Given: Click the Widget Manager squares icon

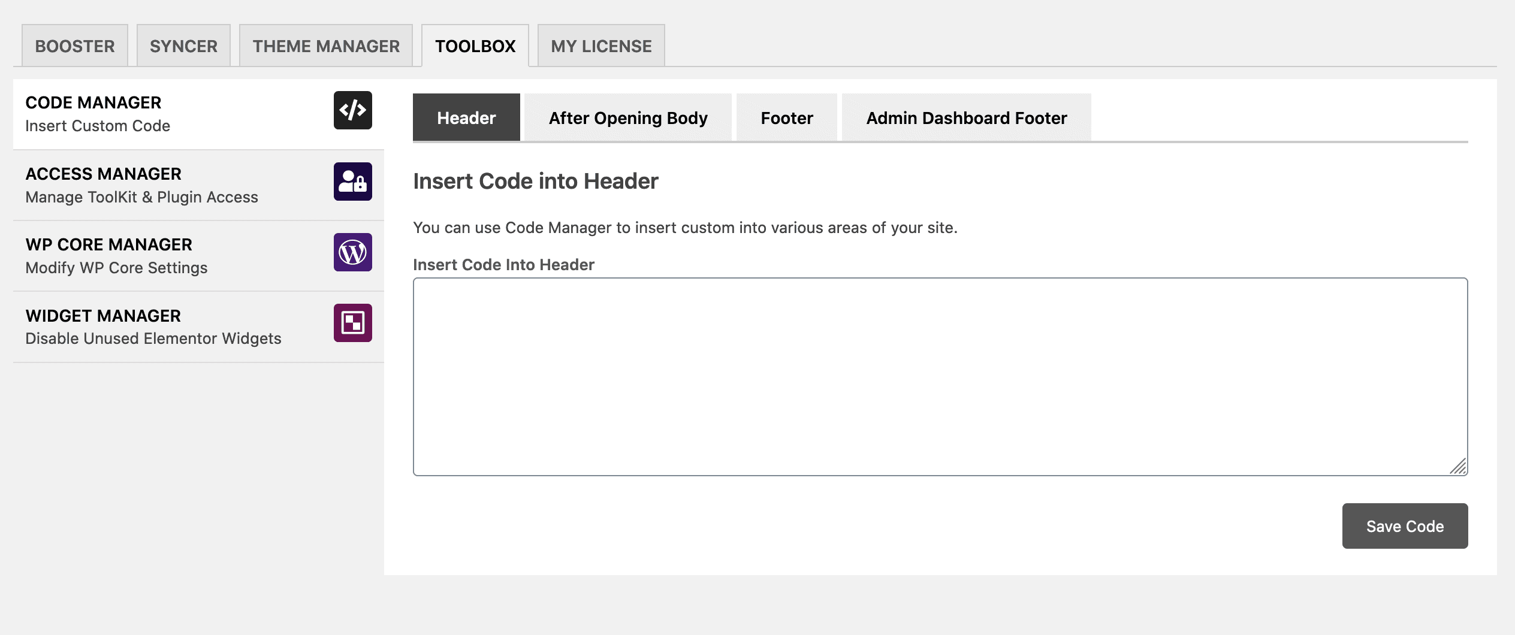Looking at the screenshot, I should click(x=352, y=323).
